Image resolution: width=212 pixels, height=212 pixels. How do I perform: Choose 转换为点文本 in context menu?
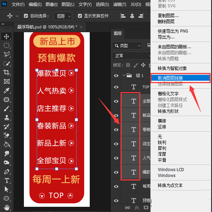click(170, 185)
